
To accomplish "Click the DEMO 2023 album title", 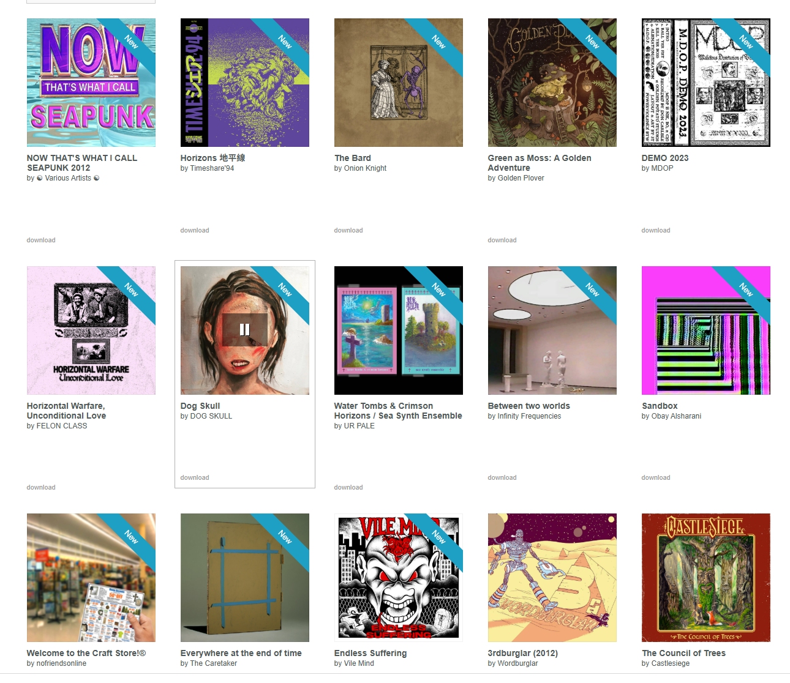I will coord(665,158).
